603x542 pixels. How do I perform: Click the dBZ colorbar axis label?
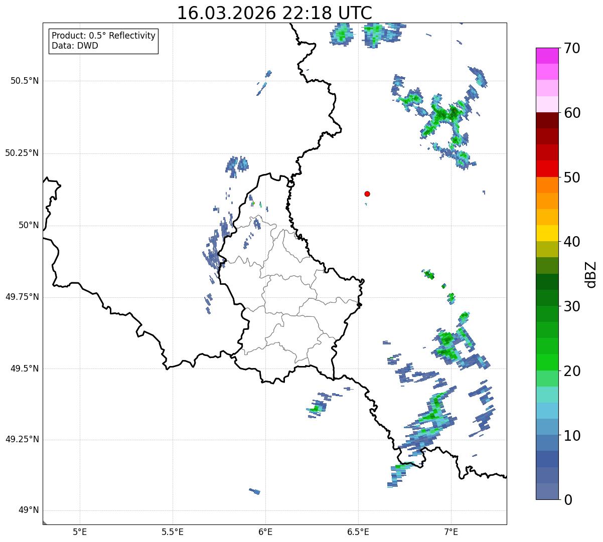pos(591,274)
